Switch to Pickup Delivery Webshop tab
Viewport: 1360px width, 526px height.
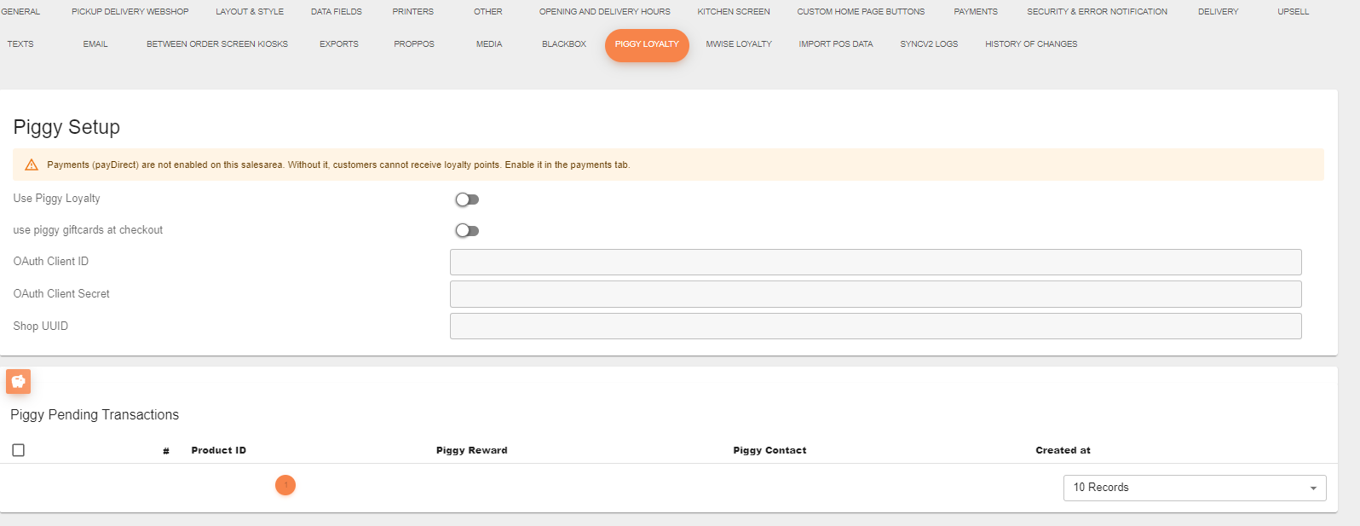(130, 12)
